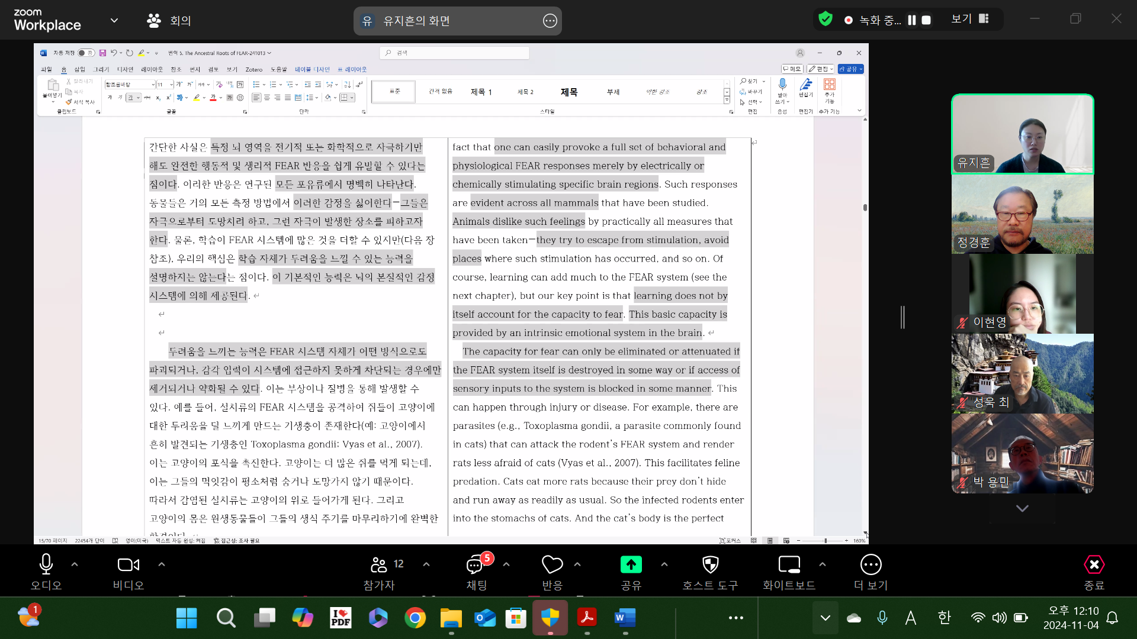
Task: Click the sort icon in paragraph group
Action: [x=347, y=85]
